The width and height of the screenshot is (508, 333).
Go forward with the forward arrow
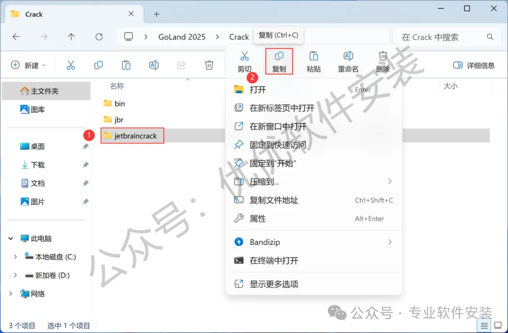[44, 37]
